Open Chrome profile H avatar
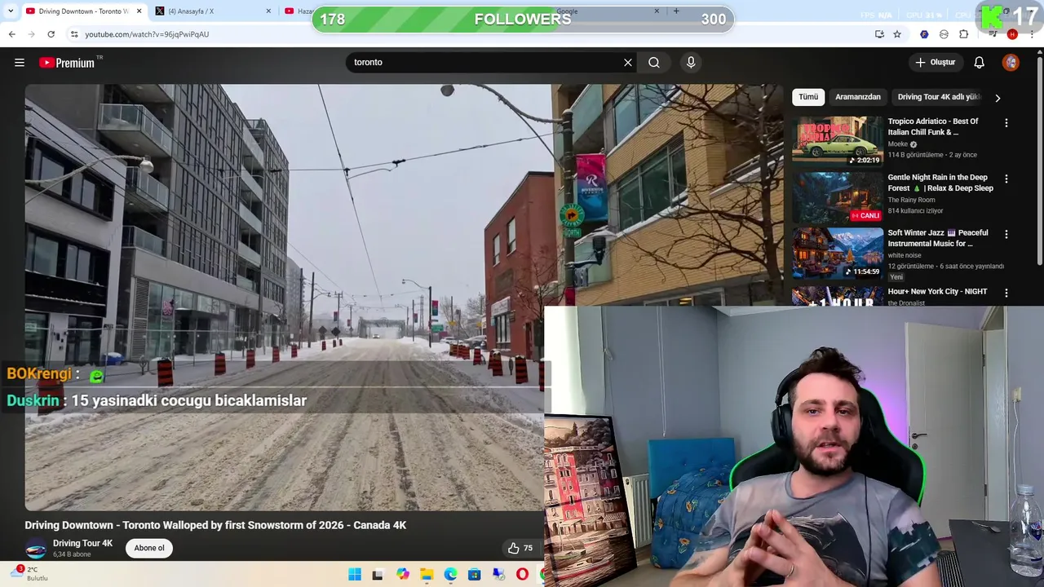This screenshot has width=1044, height=587. click(x=1012, y=34)
